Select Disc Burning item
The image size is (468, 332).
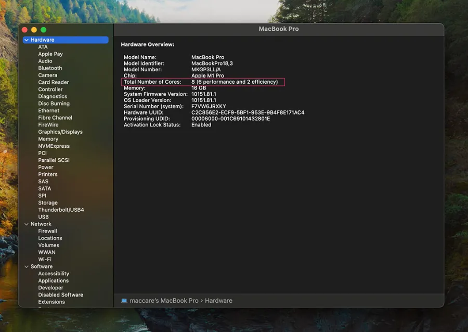(54, 104)
